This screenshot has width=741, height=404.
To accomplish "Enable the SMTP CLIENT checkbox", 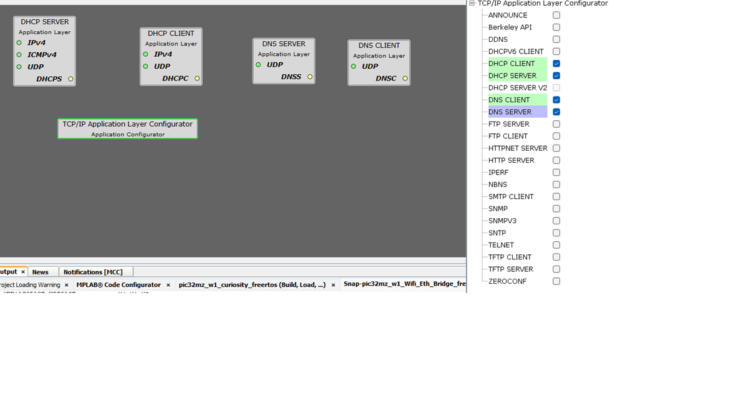I will tap(556, 196).
